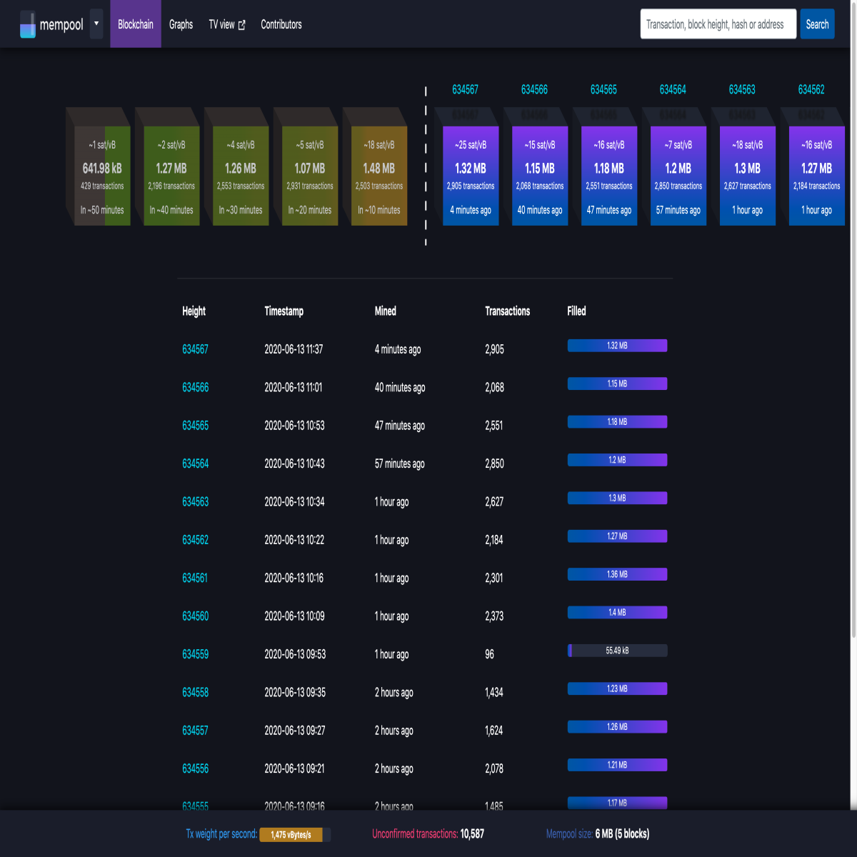This screenshot has width=857, height=857.
Task: Open block 634559 link in the table
Action: pyautogui.click(x=196, y=654)
